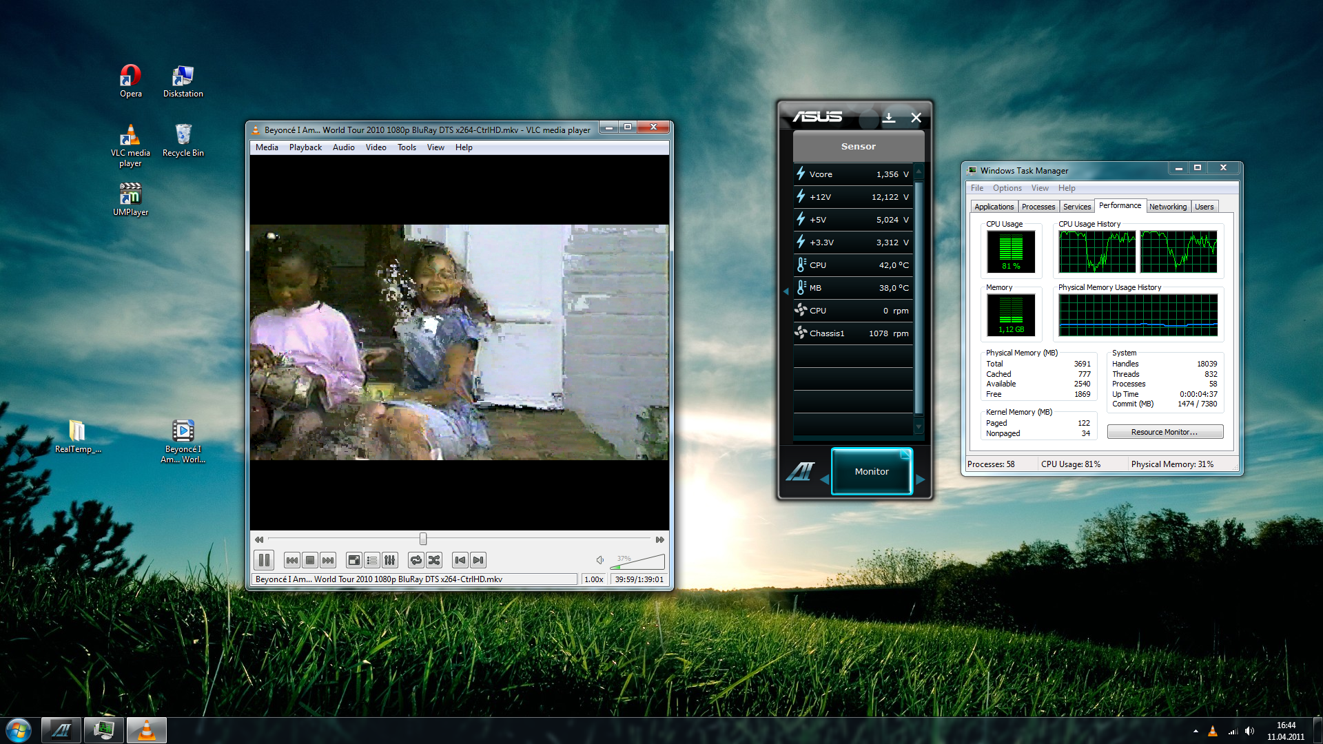Click Task Manager taskbar button
The width and height of the screenshot is (1323, 744).
coord(104,730)
